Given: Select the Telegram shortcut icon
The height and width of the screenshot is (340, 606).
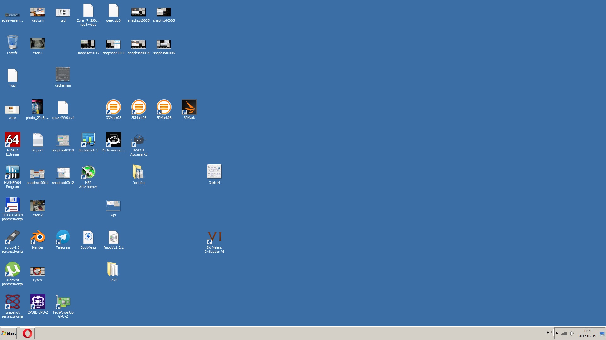Looking at the screenshot, I should coord(63,237).
